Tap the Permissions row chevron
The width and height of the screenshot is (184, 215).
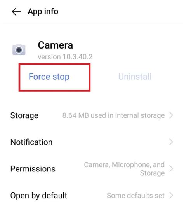[x=171, y=169]
